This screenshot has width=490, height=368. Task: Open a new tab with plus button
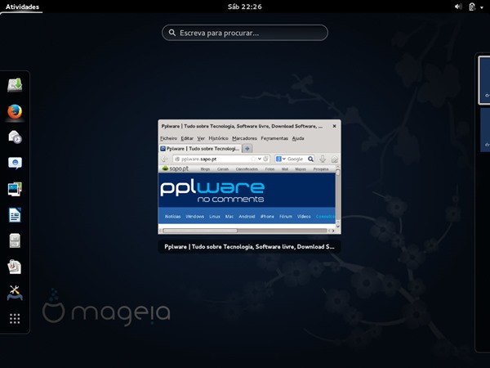247,149
